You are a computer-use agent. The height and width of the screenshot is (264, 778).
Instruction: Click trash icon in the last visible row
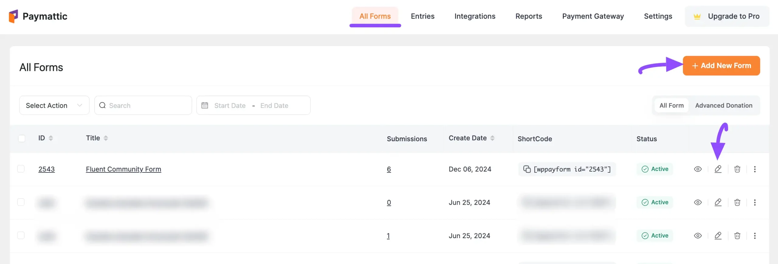coord(737,236)
